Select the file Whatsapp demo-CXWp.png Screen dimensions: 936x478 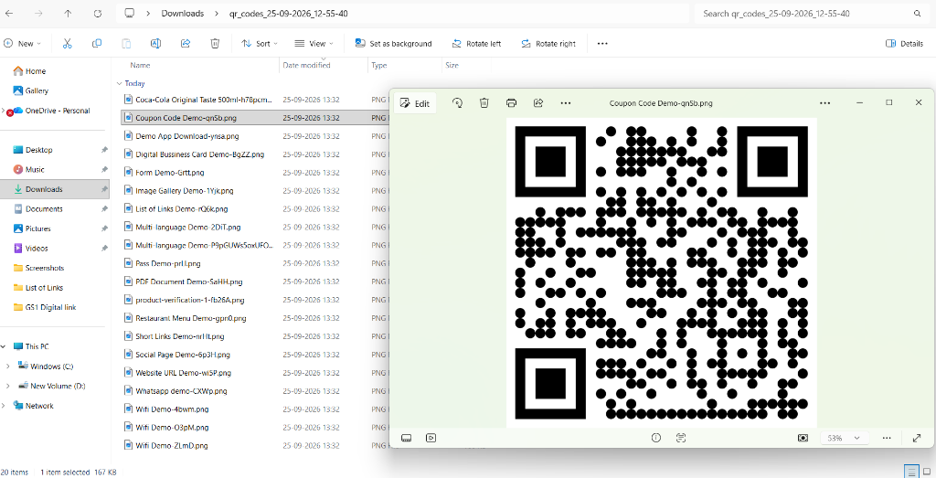[x=181, y=391]
